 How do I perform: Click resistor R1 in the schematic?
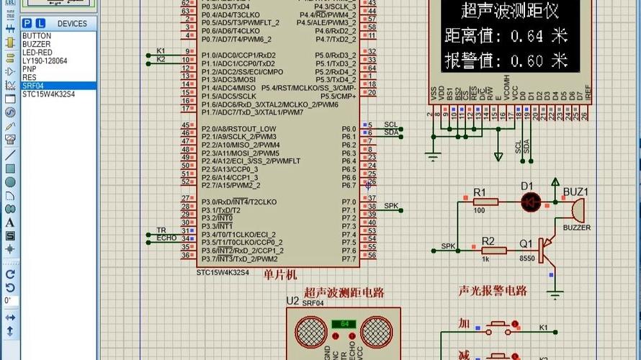(485, 202)
